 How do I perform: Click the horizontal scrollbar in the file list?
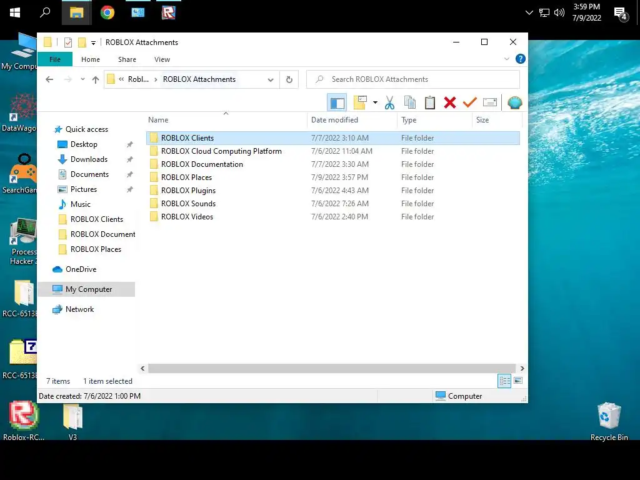point(331,368)
